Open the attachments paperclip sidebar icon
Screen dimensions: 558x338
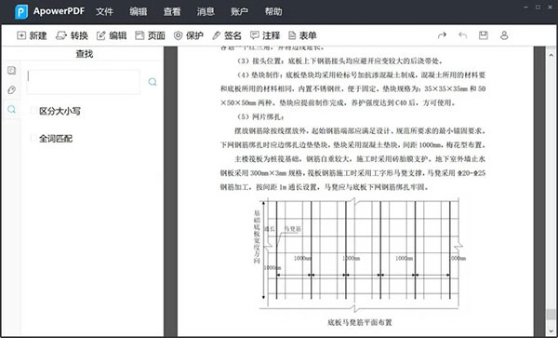pos(12,89)
